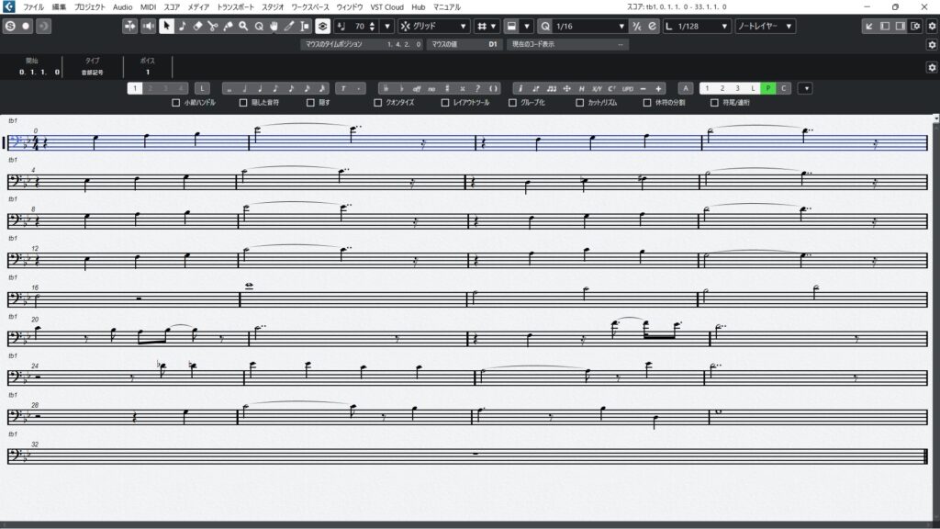Viewport: 940px width, 529px height.
Task: Select the Erase tool in the toolbar
Action: tap(197, 26)
